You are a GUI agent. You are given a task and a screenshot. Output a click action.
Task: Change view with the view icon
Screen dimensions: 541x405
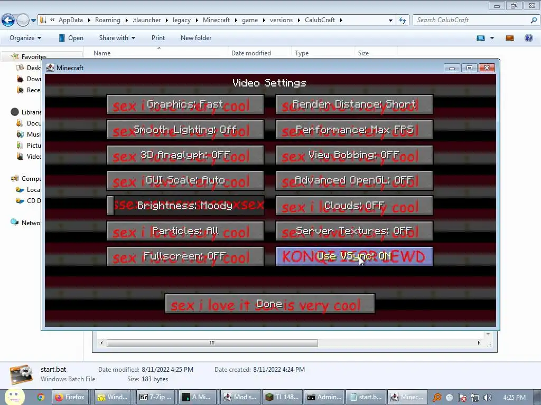tap(481, 38)
